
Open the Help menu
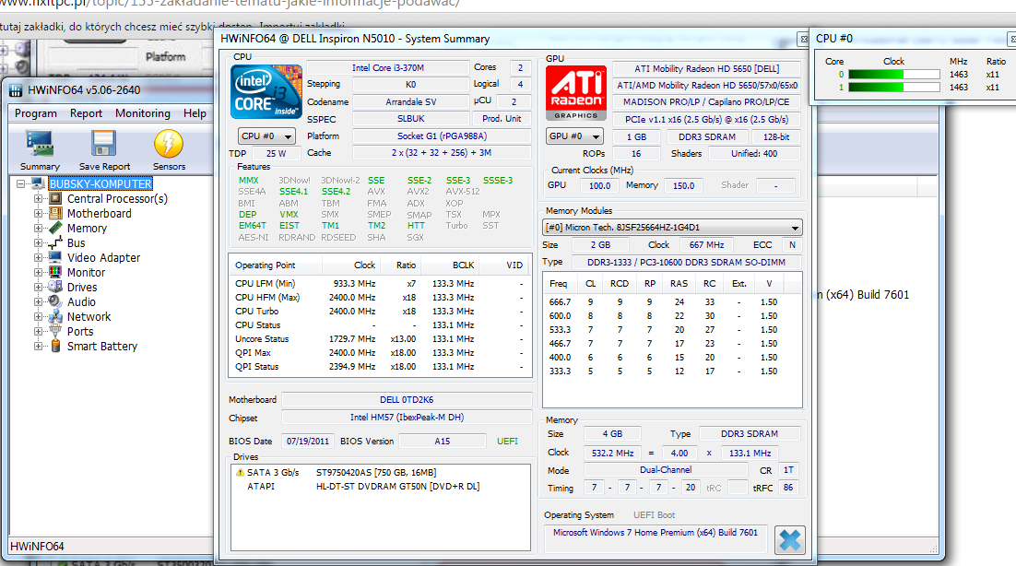click(195, 113)
